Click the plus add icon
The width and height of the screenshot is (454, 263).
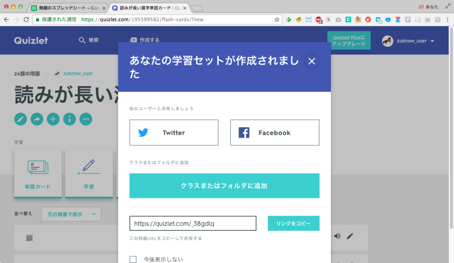(53, 119)
